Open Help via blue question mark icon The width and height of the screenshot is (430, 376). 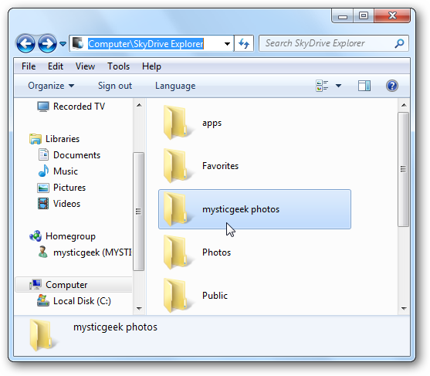click(x=392, y=86)
